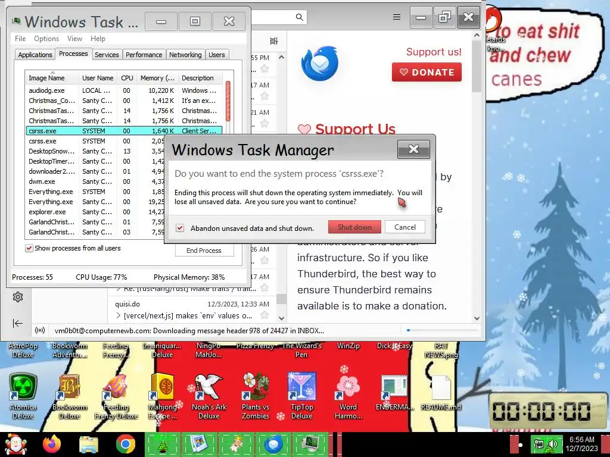Select the highlighted csrss.exe process row
The height and width of the screenshot is (457, 610).
tap(124, 131)
